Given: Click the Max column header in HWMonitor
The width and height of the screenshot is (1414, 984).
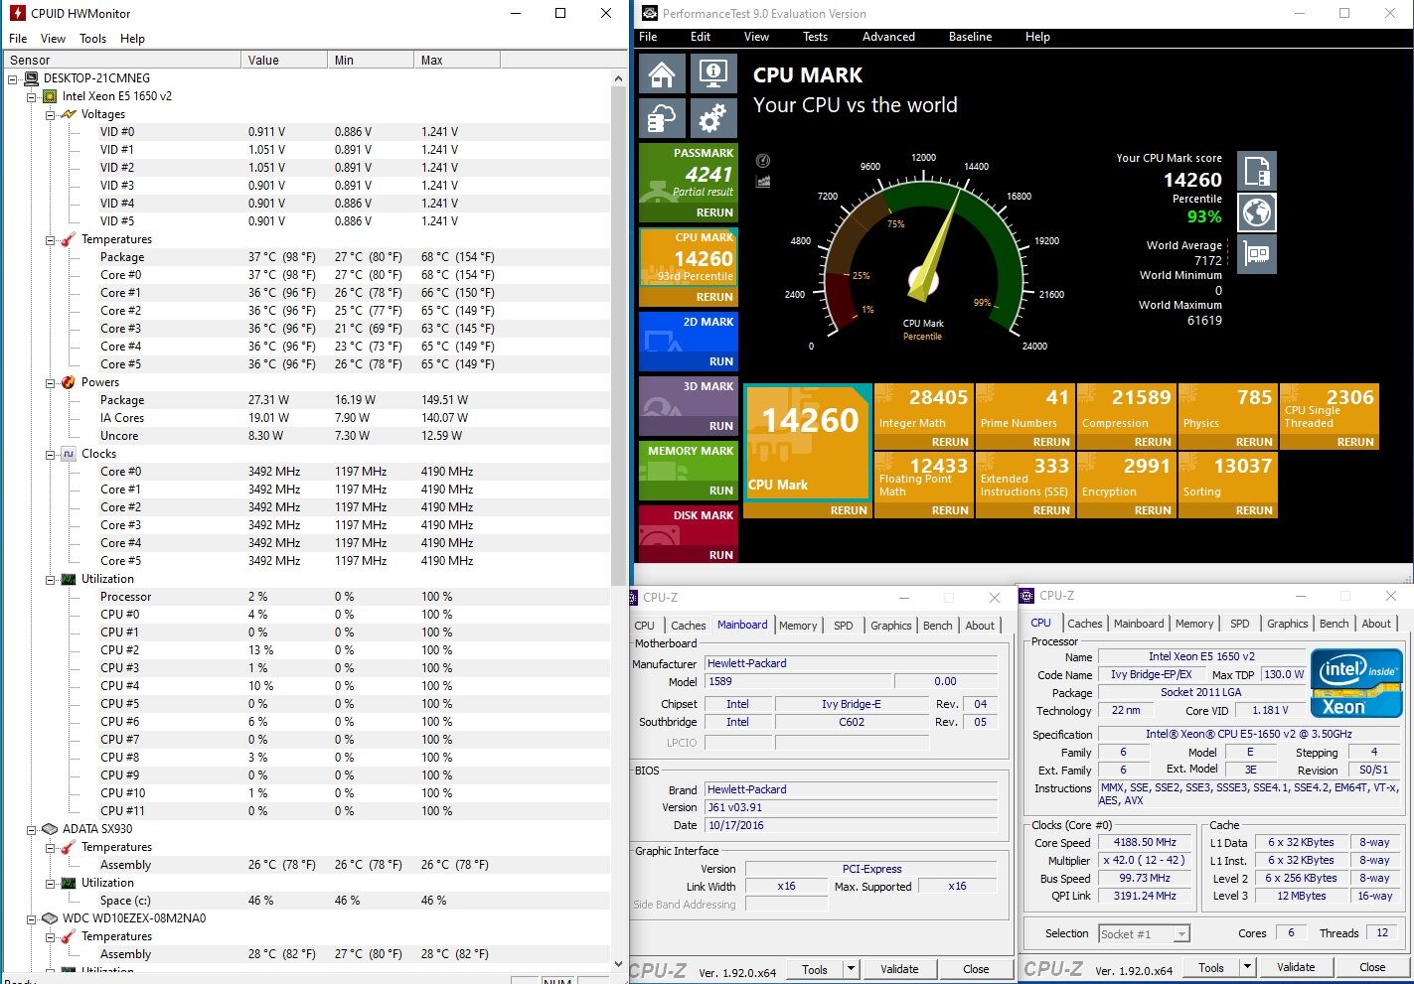Looking at the screenshot, I should click(456, 60).
